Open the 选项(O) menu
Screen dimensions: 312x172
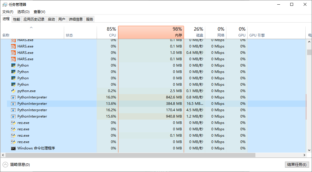pyautogui.click(x=24, y=12)
